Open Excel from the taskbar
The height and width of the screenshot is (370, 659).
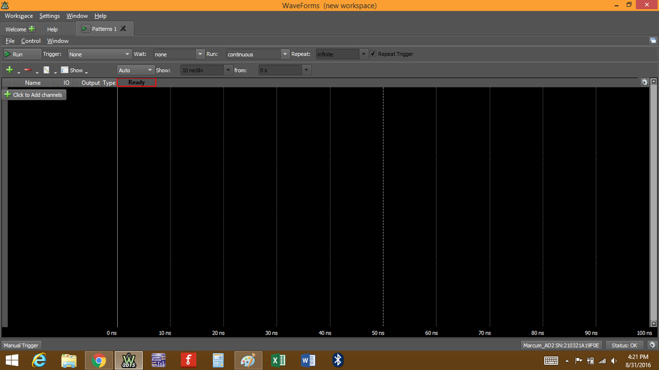point(278,360)
